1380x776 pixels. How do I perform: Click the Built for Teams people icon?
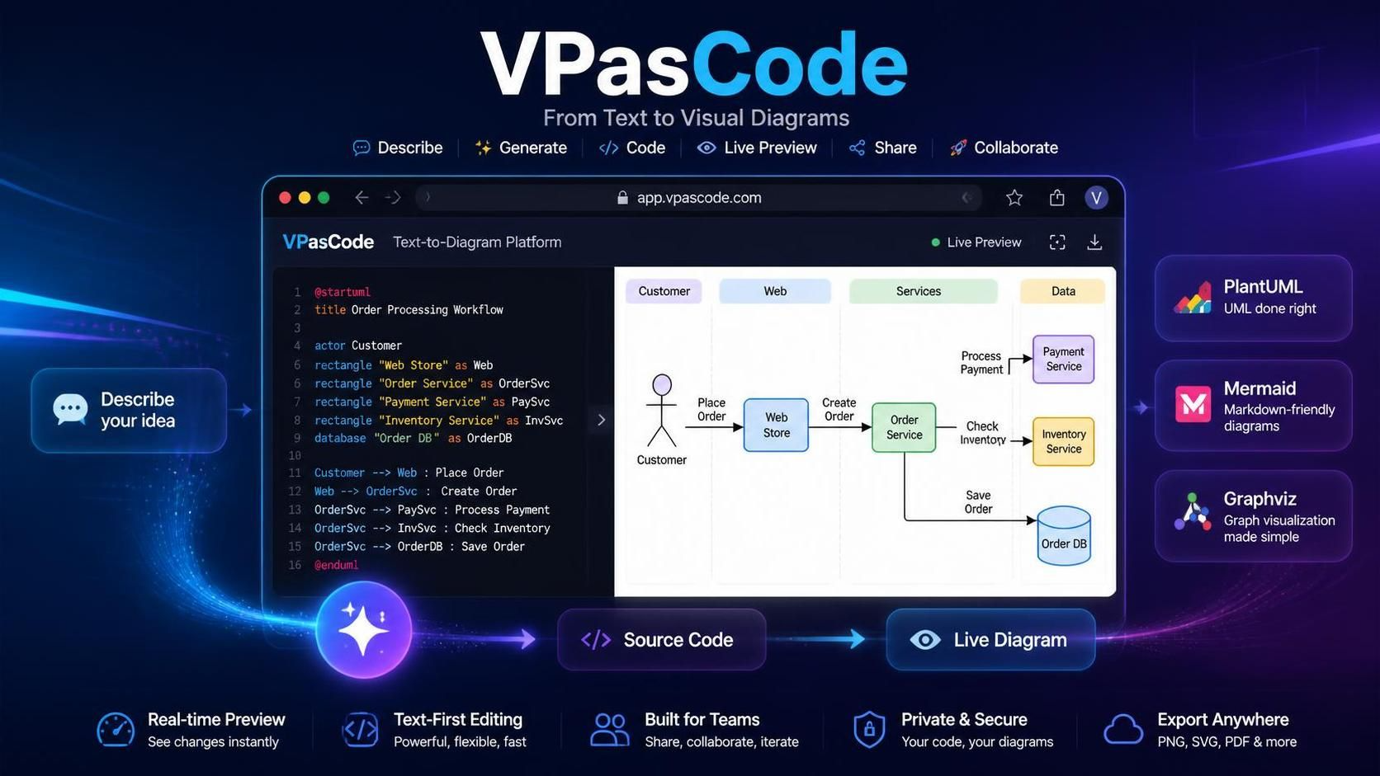610,730
